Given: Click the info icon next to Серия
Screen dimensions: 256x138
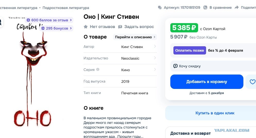Looking at the screenshot, I should (x=98, y=69).
